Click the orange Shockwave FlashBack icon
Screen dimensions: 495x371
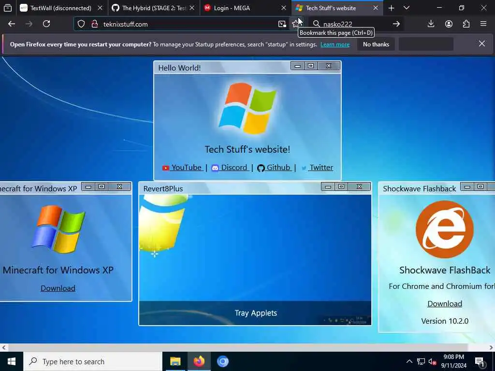tap(445, 229)
